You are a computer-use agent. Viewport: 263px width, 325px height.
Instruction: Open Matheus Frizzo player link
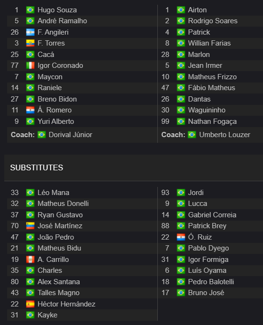point(212,77)
